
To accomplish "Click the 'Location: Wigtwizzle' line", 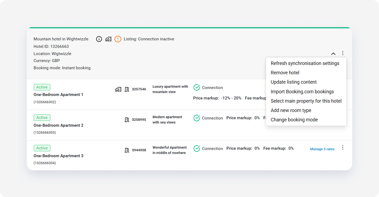I will pyautogui.click(x=52, y=54).
